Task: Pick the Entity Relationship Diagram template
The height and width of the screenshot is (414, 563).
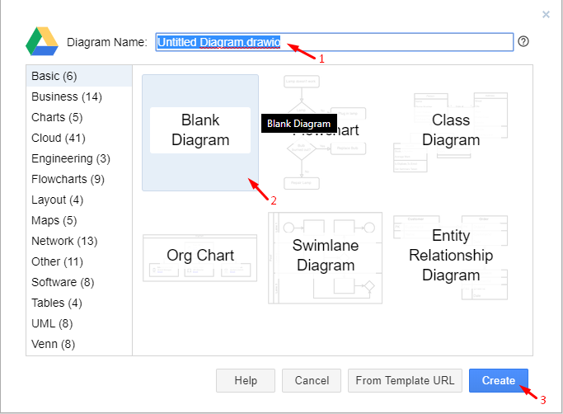Action: coord(451,255)
